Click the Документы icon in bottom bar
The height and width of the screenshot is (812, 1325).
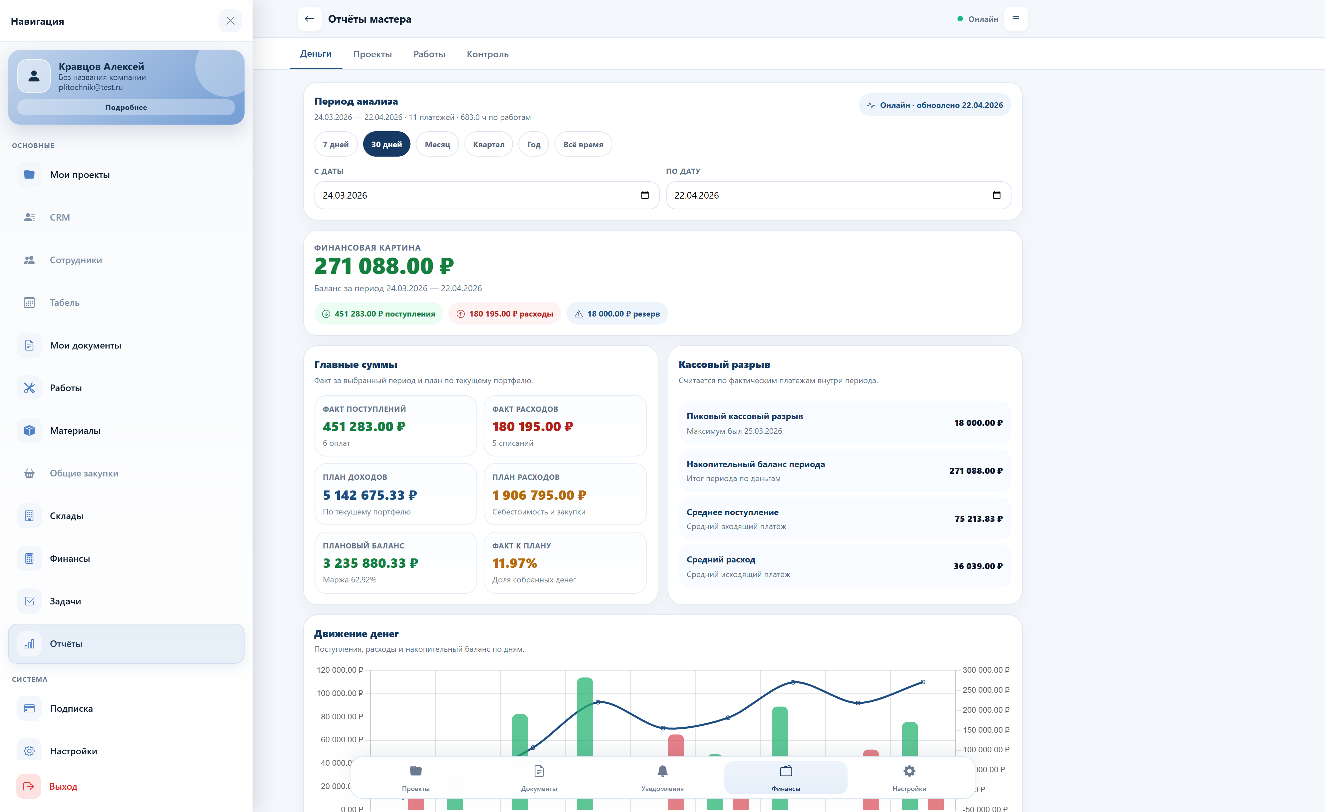(x=539, y=771)
